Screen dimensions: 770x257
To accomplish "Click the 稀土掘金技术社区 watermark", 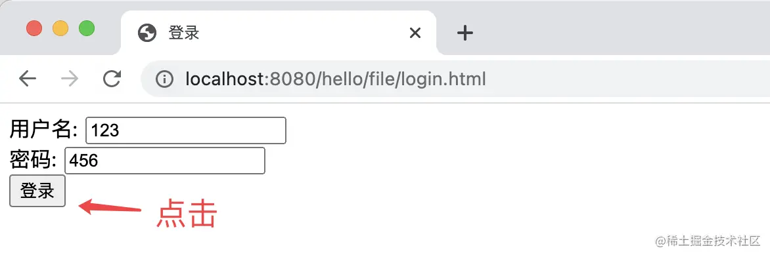I will [x=708, y=241].
